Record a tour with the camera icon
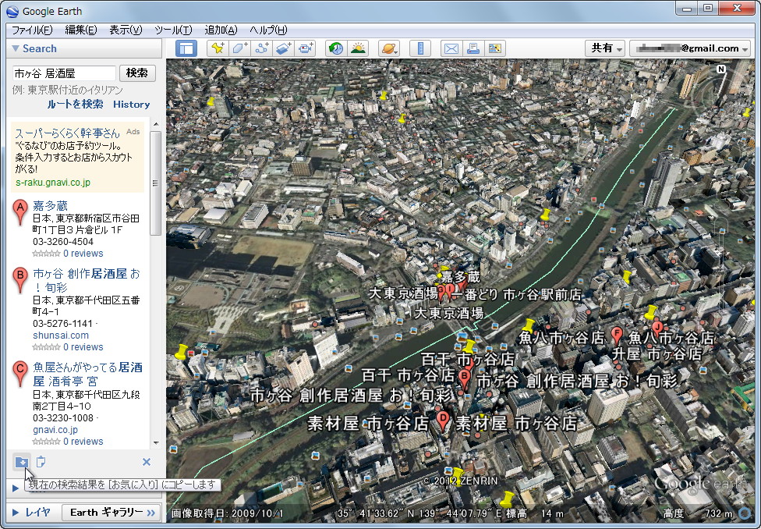761x529 pixels. click(x=306, y=48)
